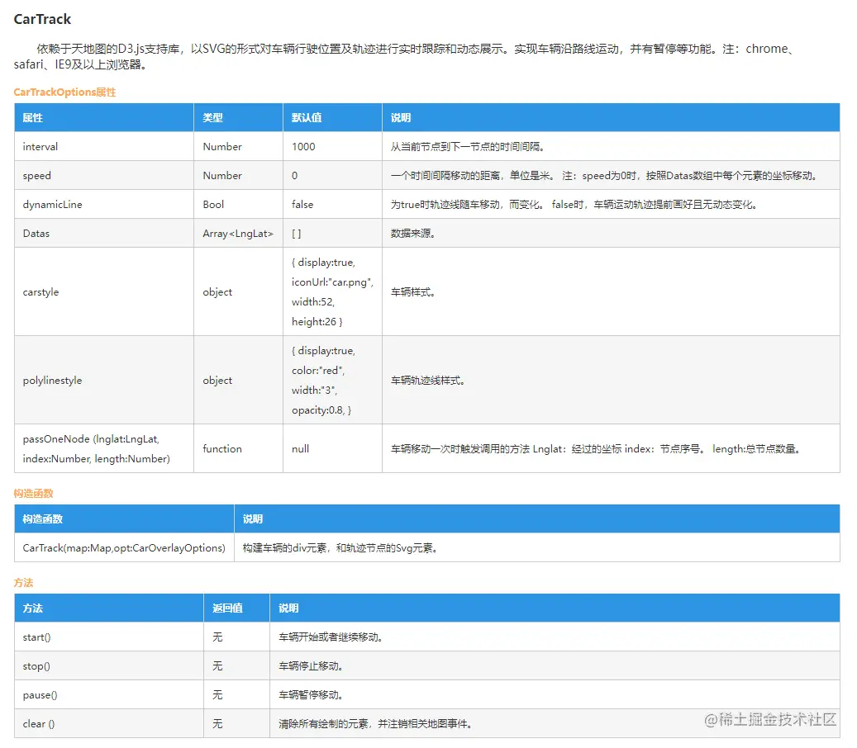Image resolution: width=857 pixels, height=748 pixels.
Task: Click the CarTrackOptions属性 section title
Action: (64, 92)
